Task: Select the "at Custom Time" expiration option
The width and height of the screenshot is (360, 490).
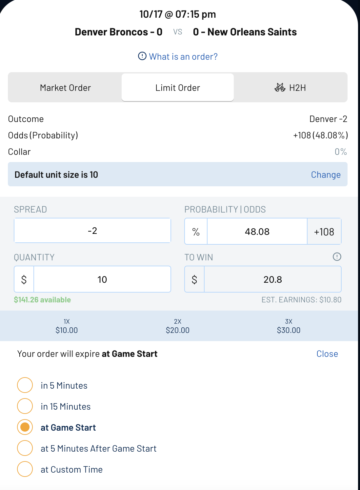Action: (25, 469)
